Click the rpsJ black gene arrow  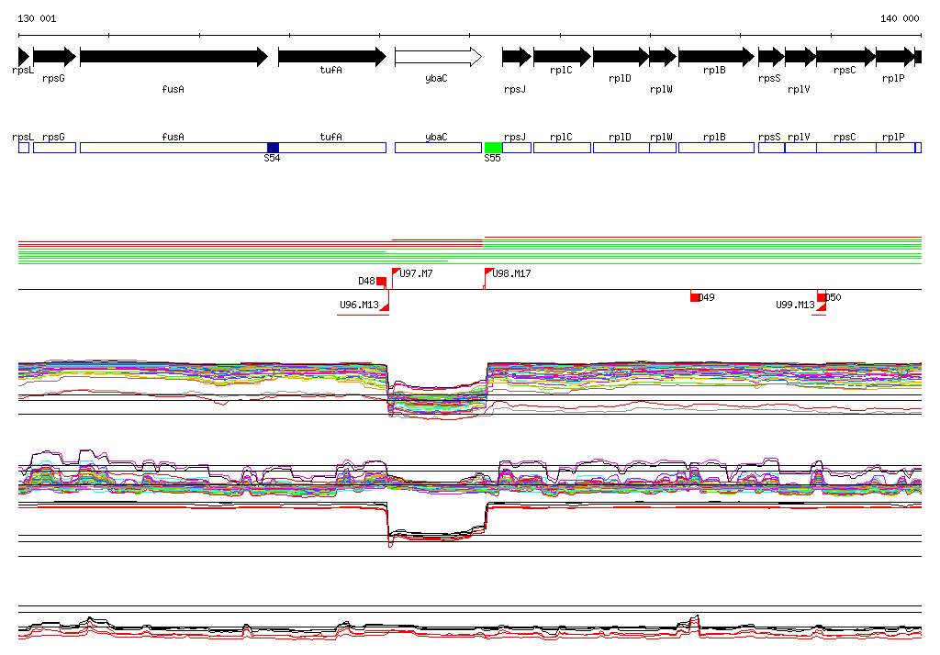(x=517, y=57)
